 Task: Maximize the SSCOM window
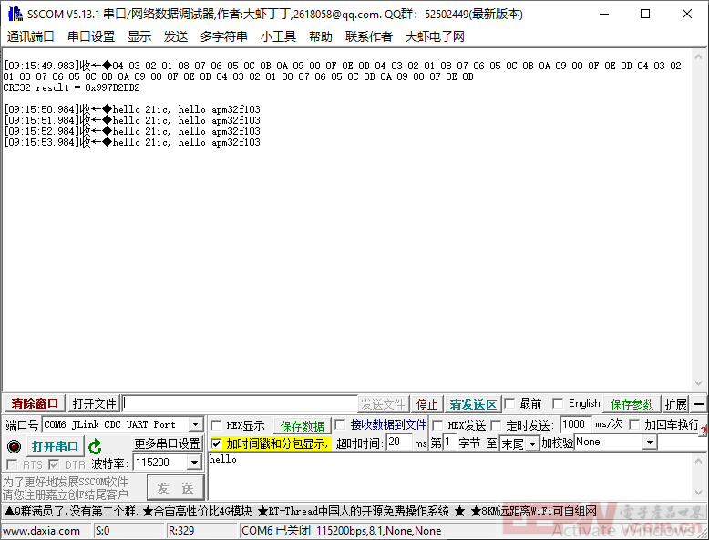[645, 14]
